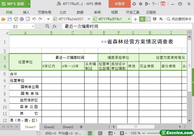Click the magnifier icon beside fx
Viewport: 194px width, 136px height.
click(x=47, y=26)
